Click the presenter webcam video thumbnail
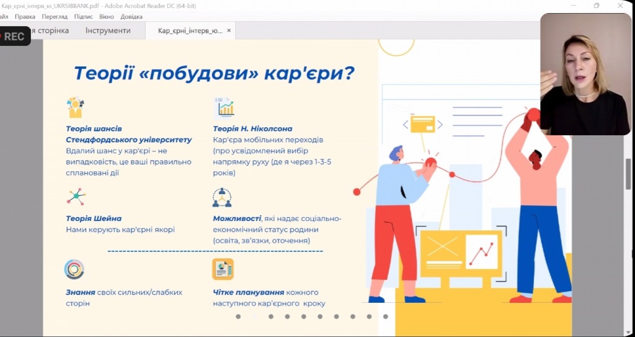Viewport: 635px width, 337px height. [x=585, y=74]
